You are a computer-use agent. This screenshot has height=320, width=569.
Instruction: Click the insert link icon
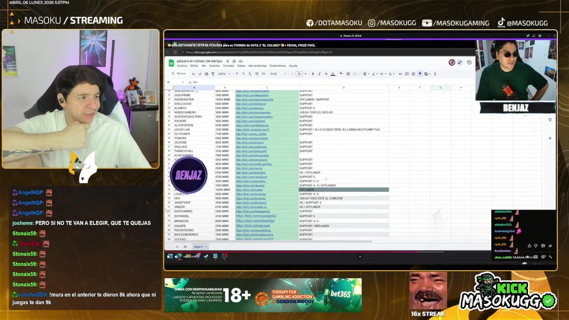tap(400, 74)
